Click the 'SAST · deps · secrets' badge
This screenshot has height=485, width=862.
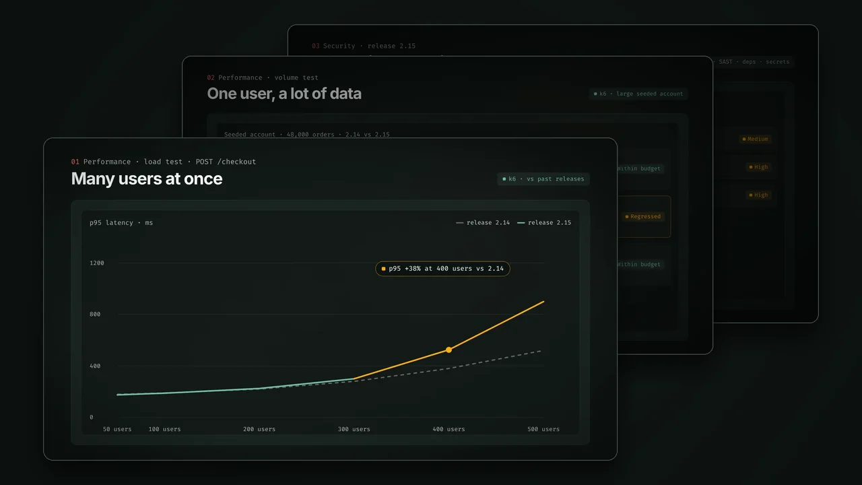[x=753, y=62]
